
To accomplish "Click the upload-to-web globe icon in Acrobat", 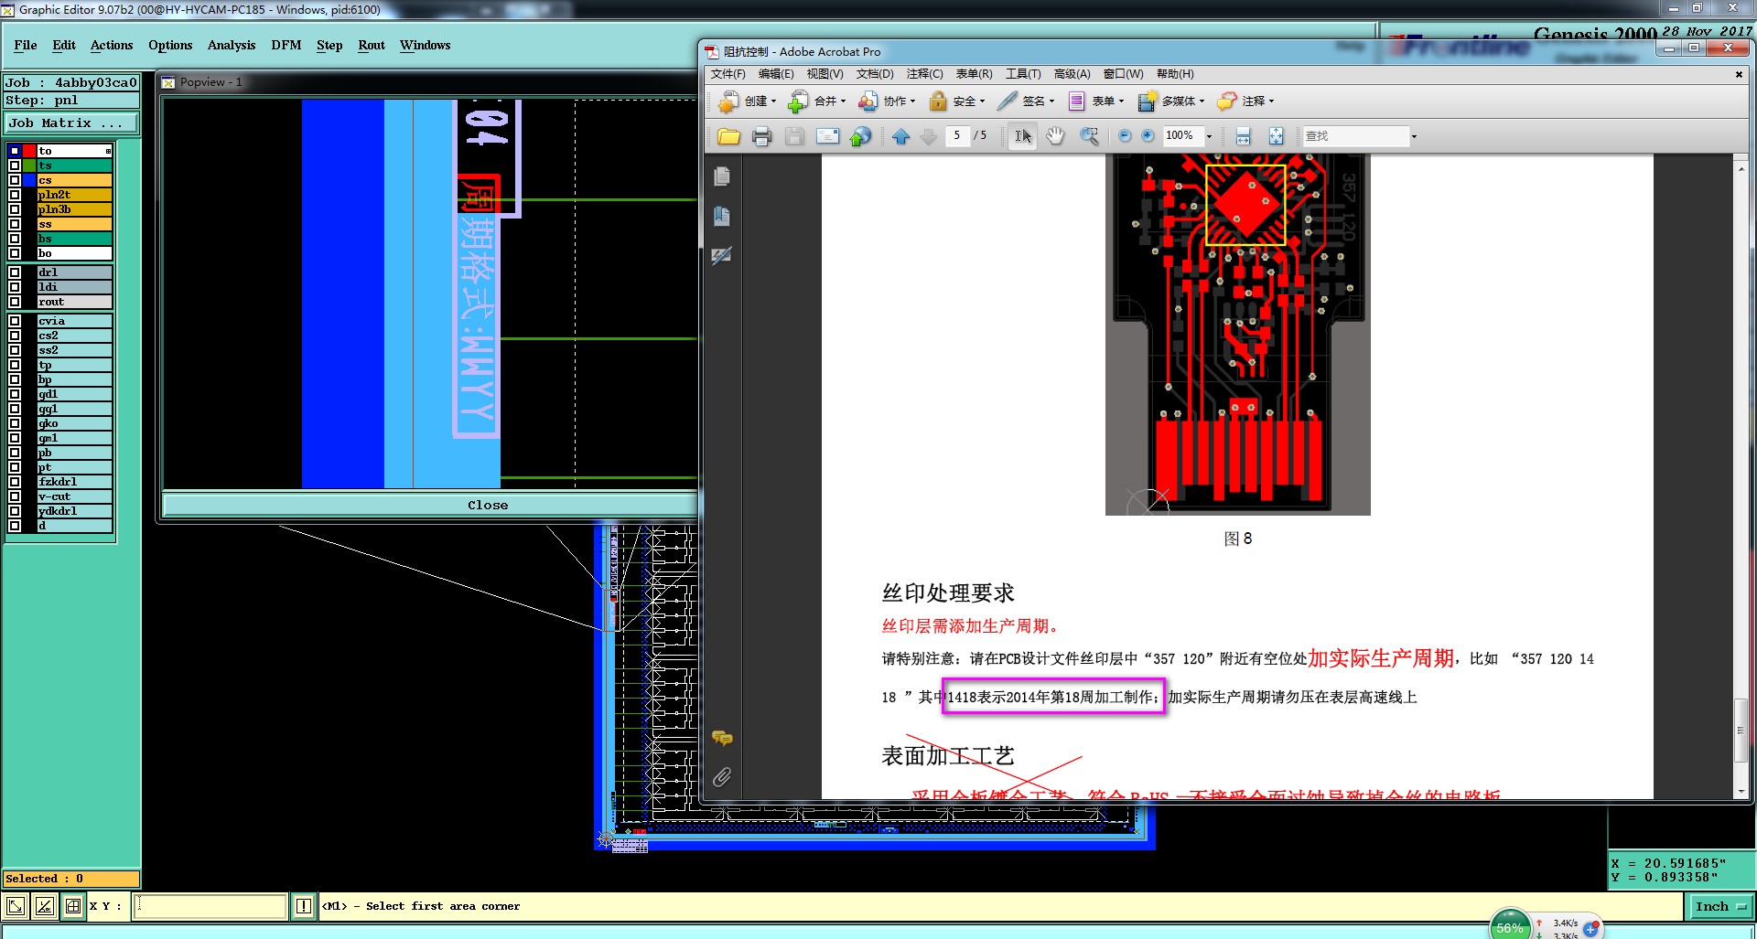I will (860, 136).
